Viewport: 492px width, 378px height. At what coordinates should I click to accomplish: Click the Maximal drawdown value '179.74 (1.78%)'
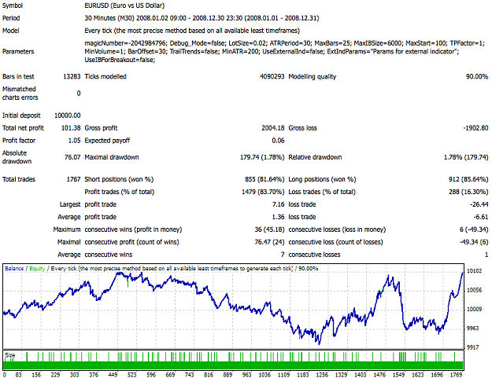262,157
